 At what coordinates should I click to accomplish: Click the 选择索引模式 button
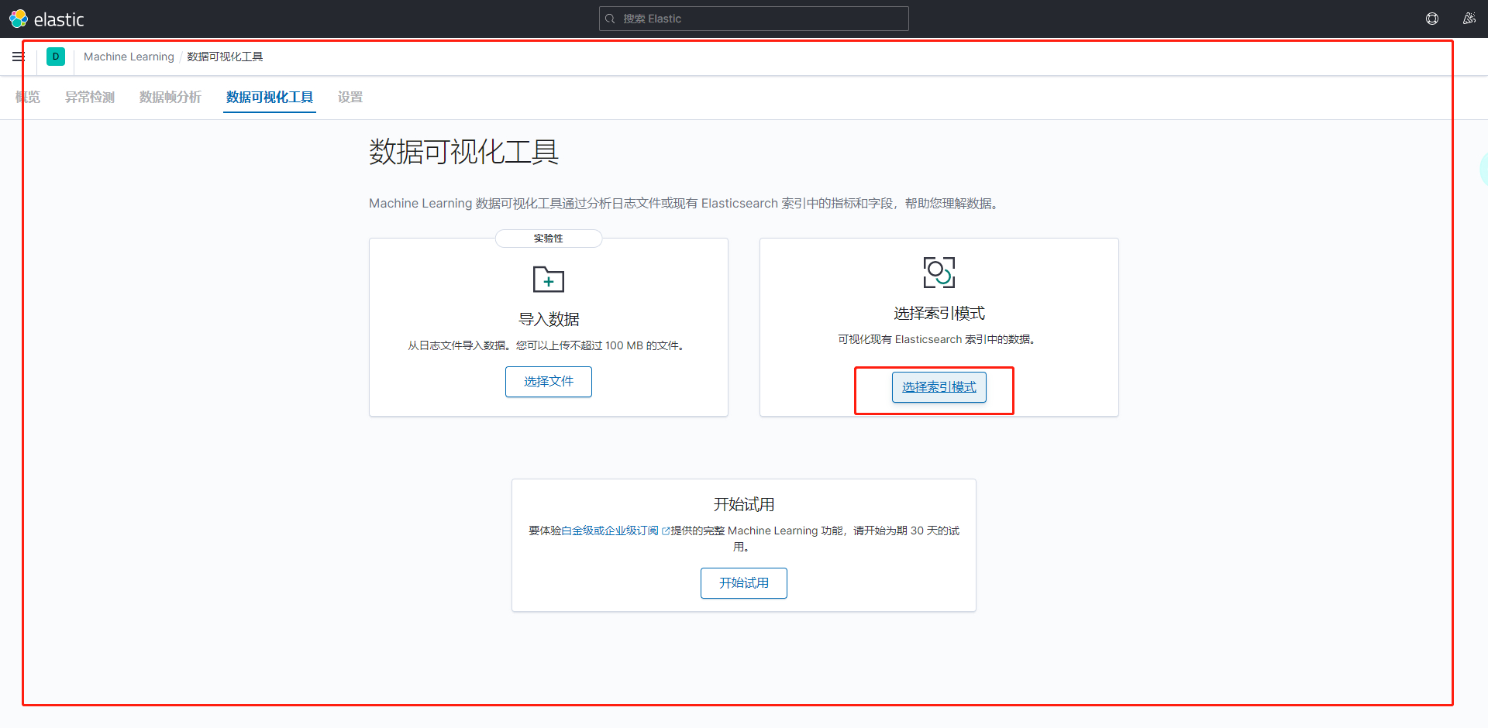click(939, 387)
